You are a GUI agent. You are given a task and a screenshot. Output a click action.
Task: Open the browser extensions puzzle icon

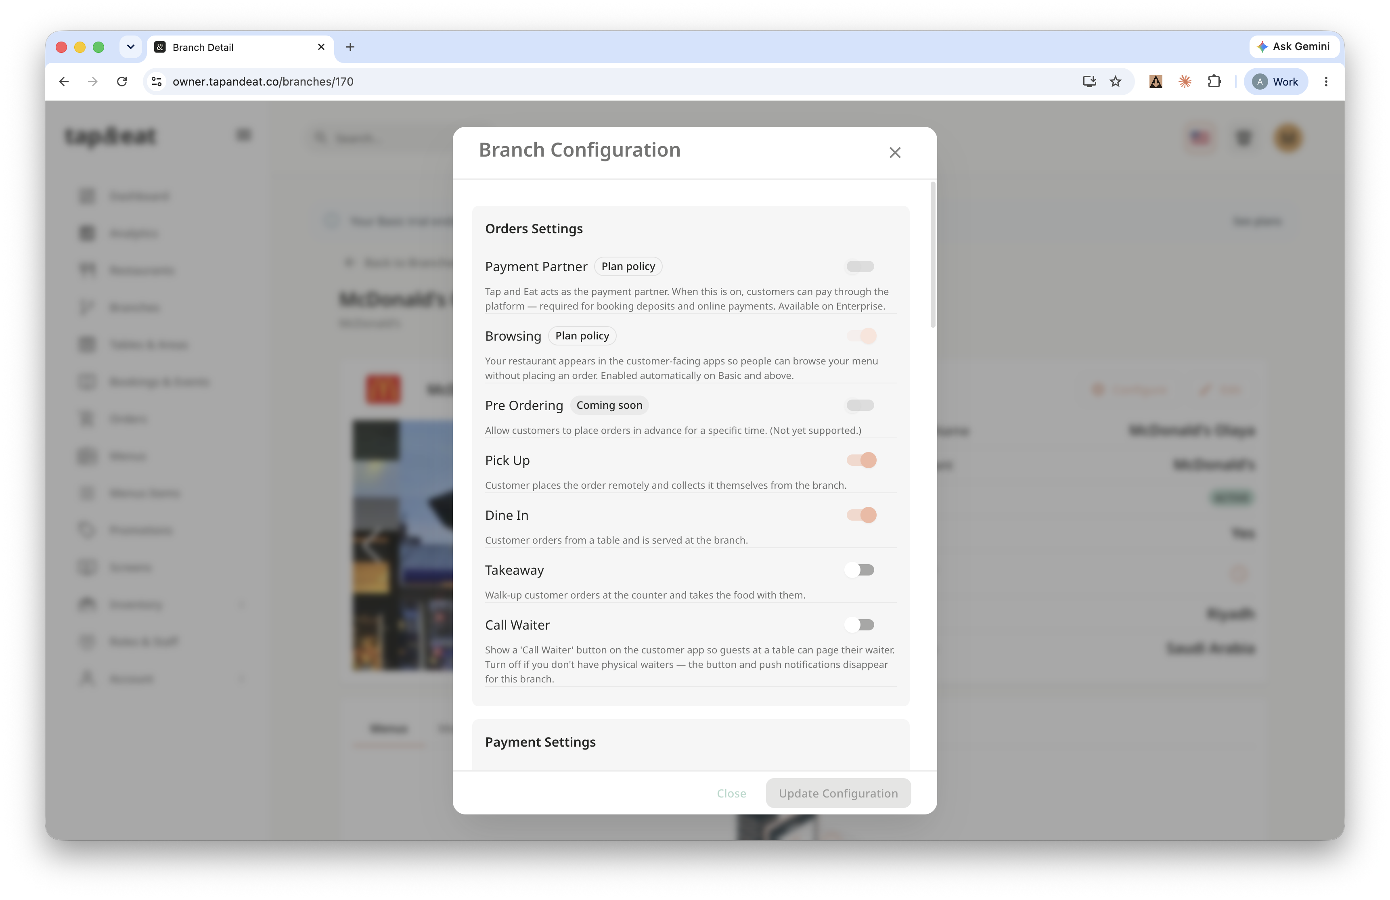1214,82
